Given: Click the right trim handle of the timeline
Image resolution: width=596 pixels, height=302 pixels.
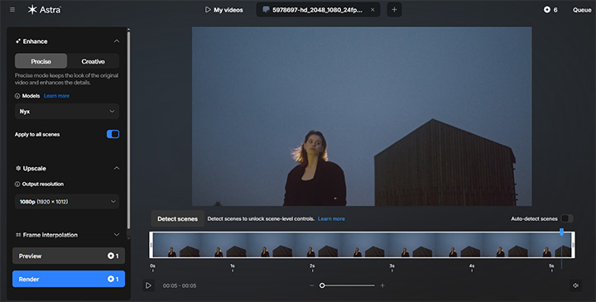Looking at the screenshot, I should coord(573,245).
